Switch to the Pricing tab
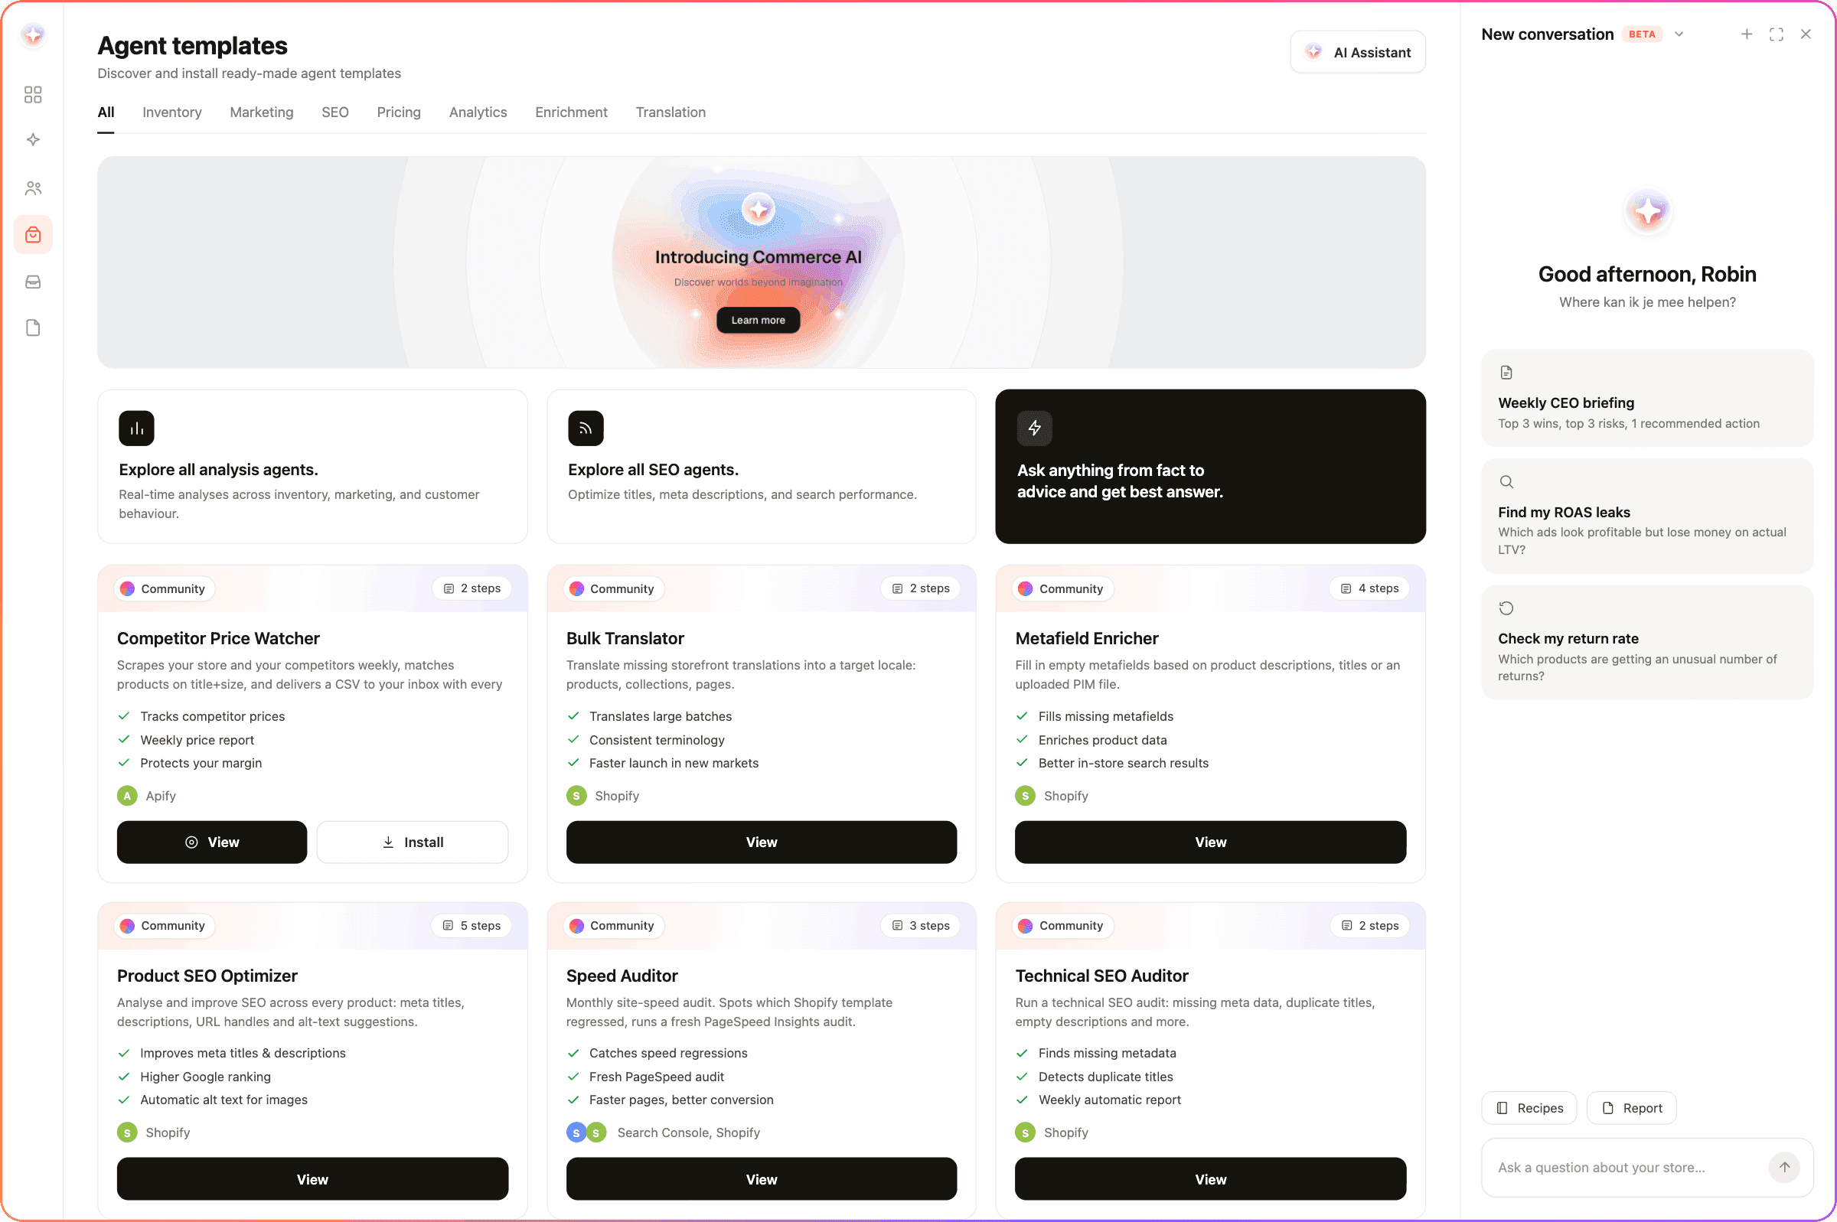This screenshot has height=1222, width=1837. click(398, 112)
